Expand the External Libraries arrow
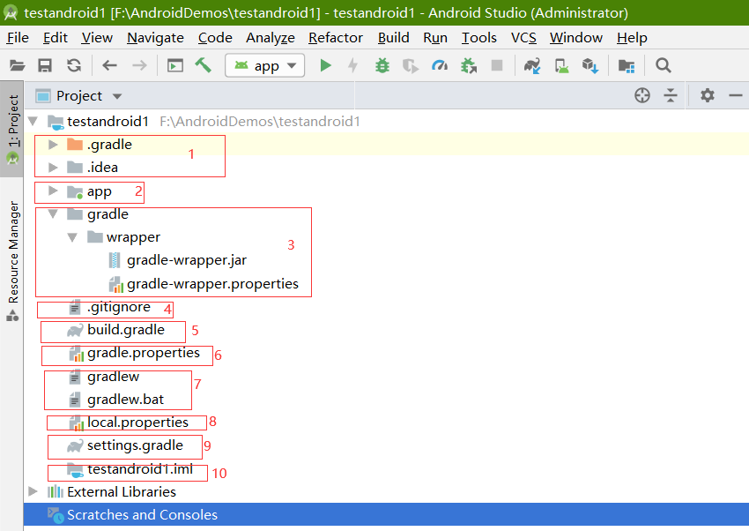The width and height of the screenshot is (749, 531). click(x=33, y=491)
